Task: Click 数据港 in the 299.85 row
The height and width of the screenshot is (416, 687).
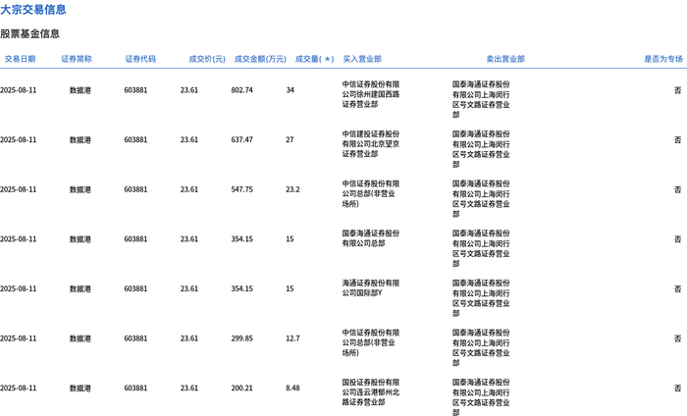Action: tap(80, 338)
